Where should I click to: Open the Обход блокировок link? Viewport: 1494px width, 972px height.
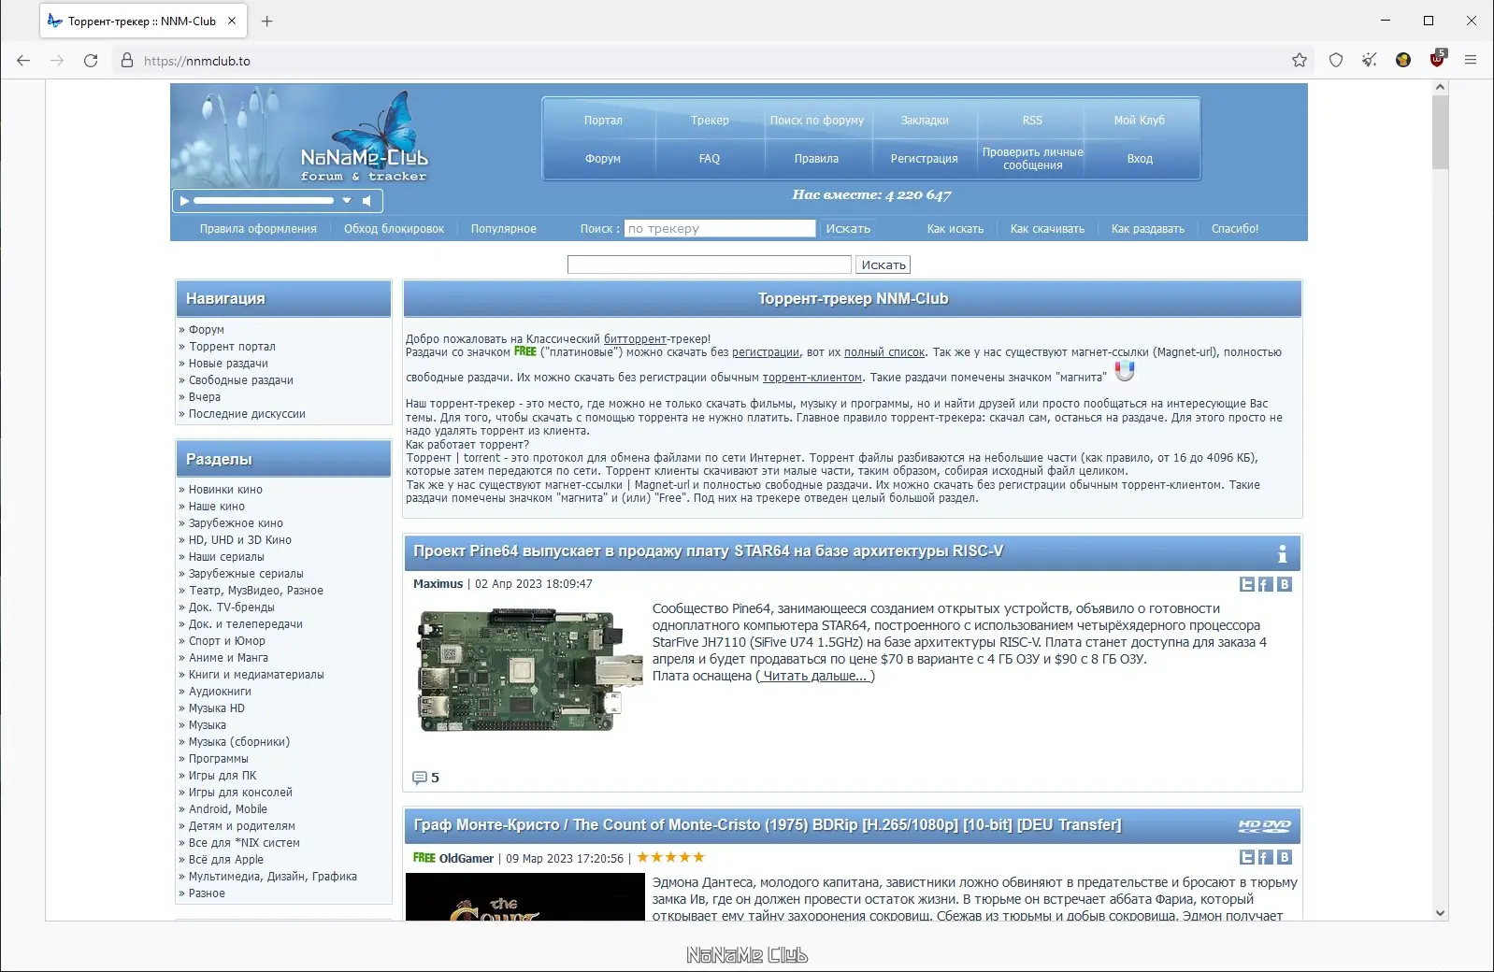(x=394, y=229)
